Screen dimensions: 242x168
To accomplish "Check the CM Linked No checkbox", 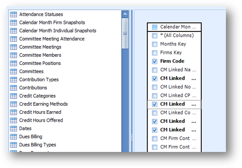I will [x=154, y=87].
